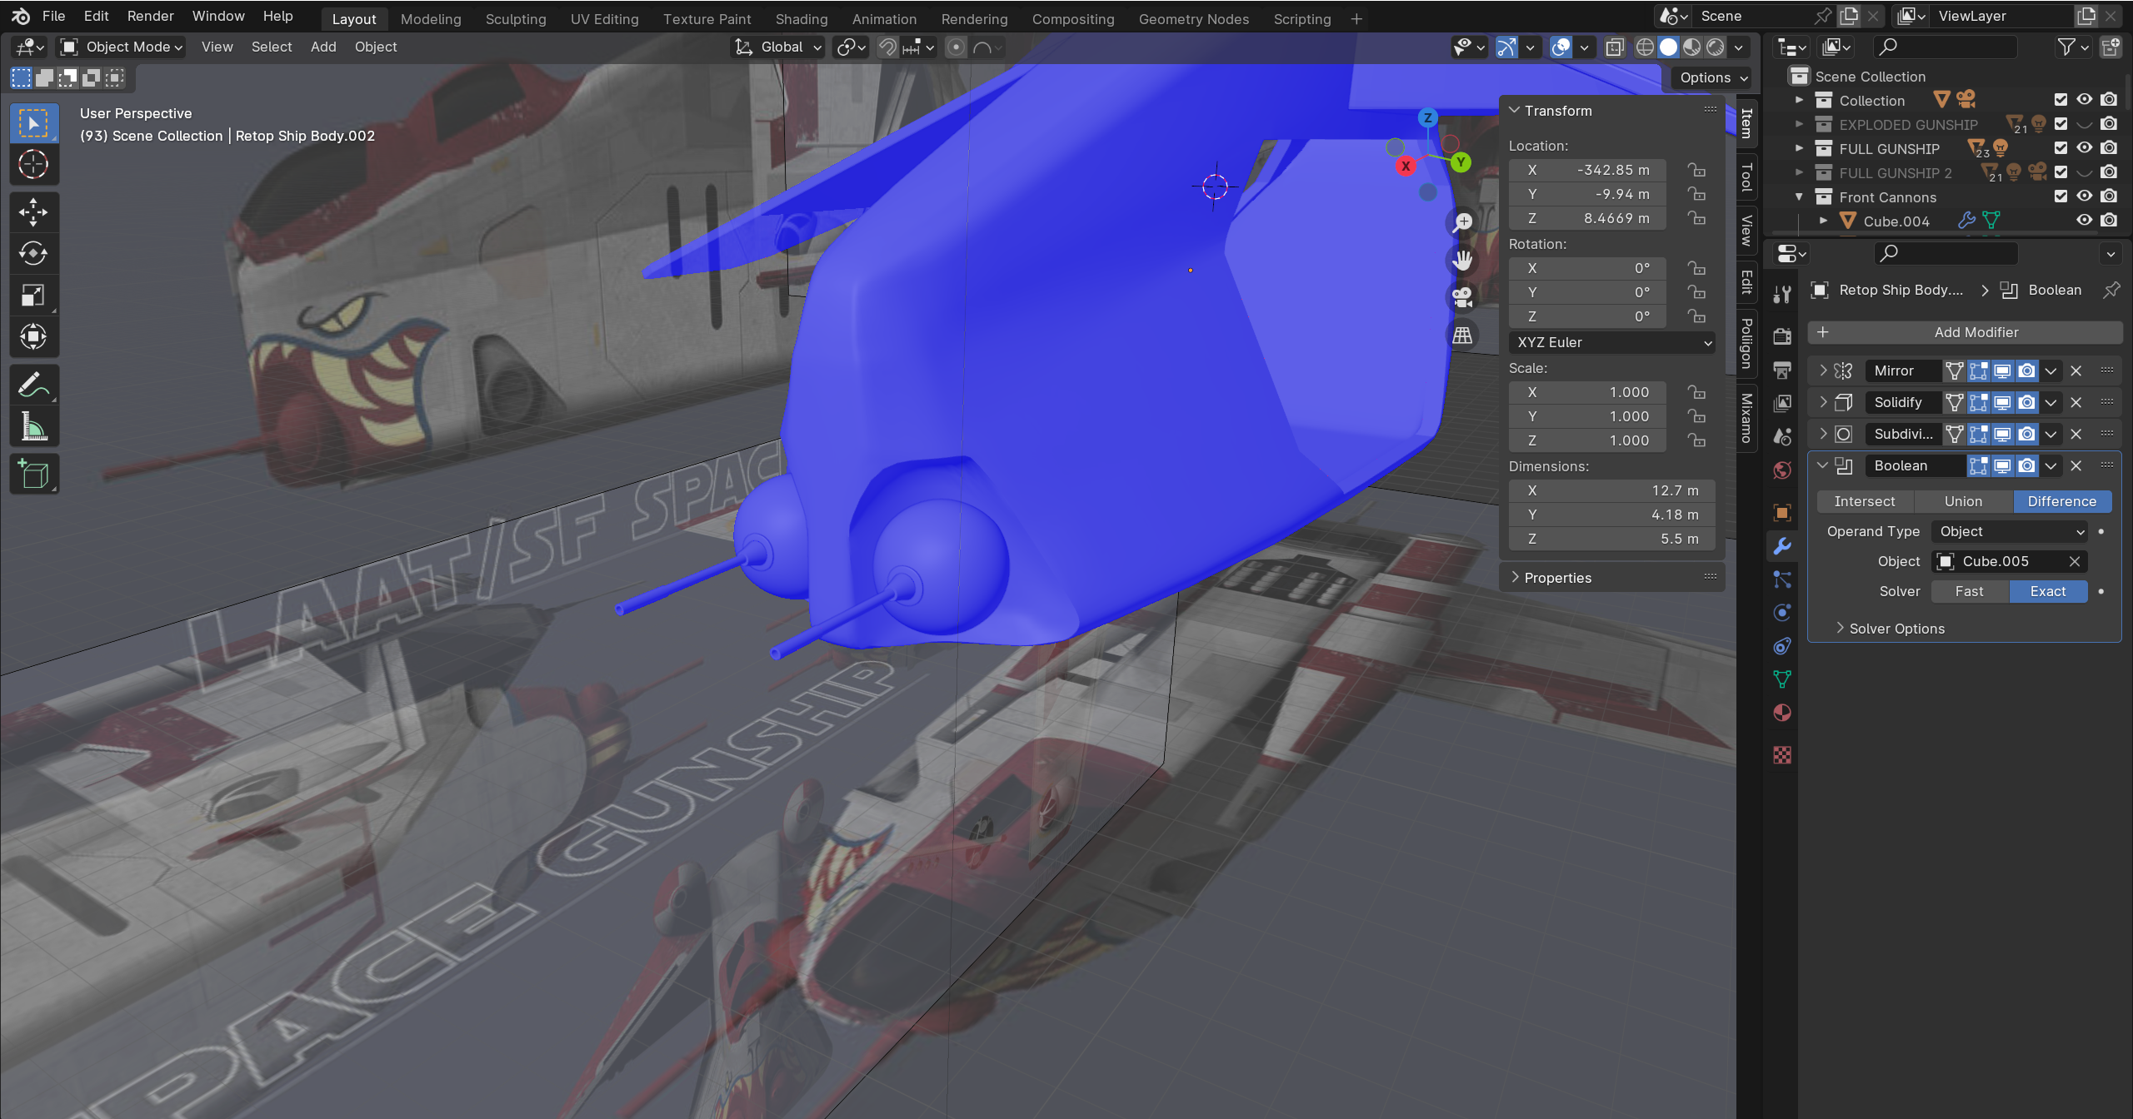2133x1119 pixels.
Task: Toggle Mirror modifier realtime display
Action: (2003, 371)
